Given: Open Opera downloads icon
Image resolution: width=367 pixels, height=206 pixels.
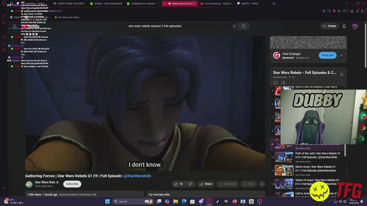Looking at the screenshot, I should [357, 11].
